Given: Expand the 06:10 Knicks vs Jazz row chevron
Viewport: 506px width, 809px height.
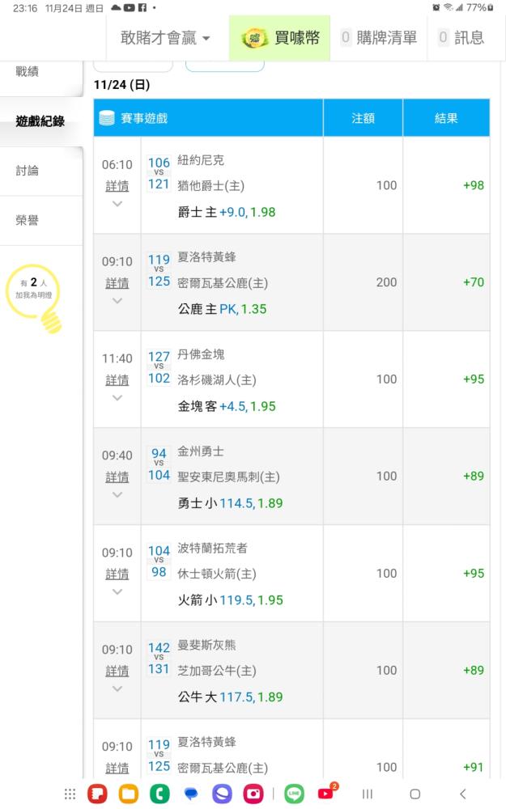Looking at the screenshot, I should (117, 204).
